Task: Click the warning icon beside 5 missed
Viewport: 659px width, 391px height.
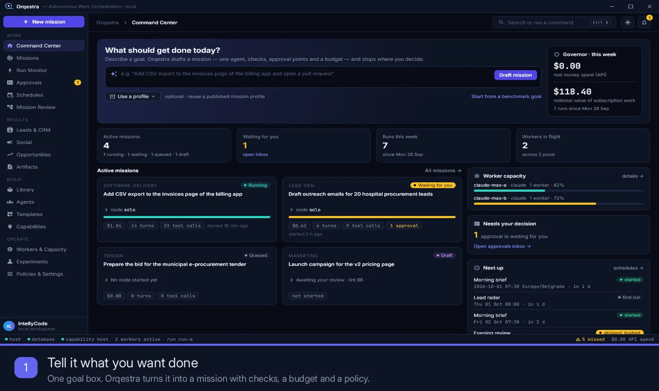Action: coord(578,340)
